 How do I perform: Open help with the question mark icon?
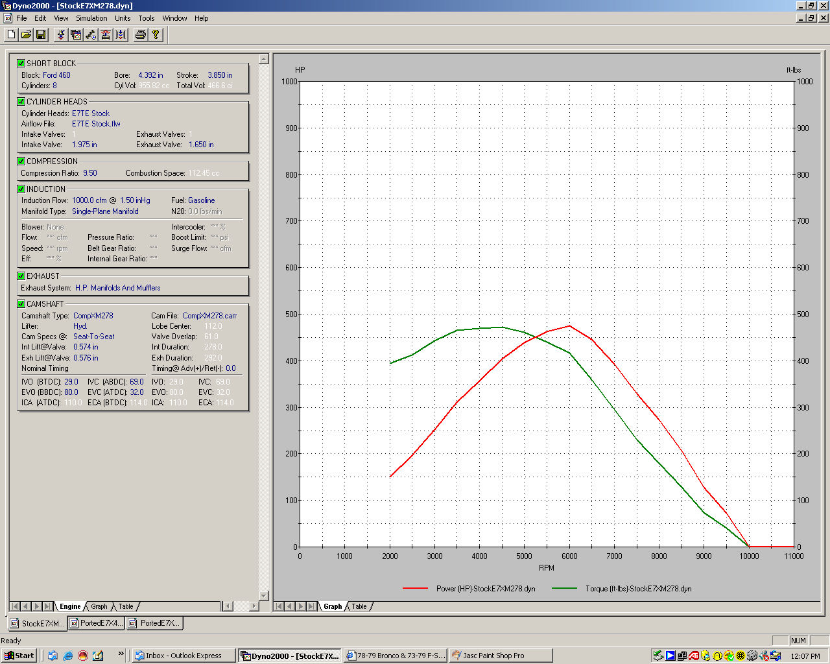pos(156,34)
